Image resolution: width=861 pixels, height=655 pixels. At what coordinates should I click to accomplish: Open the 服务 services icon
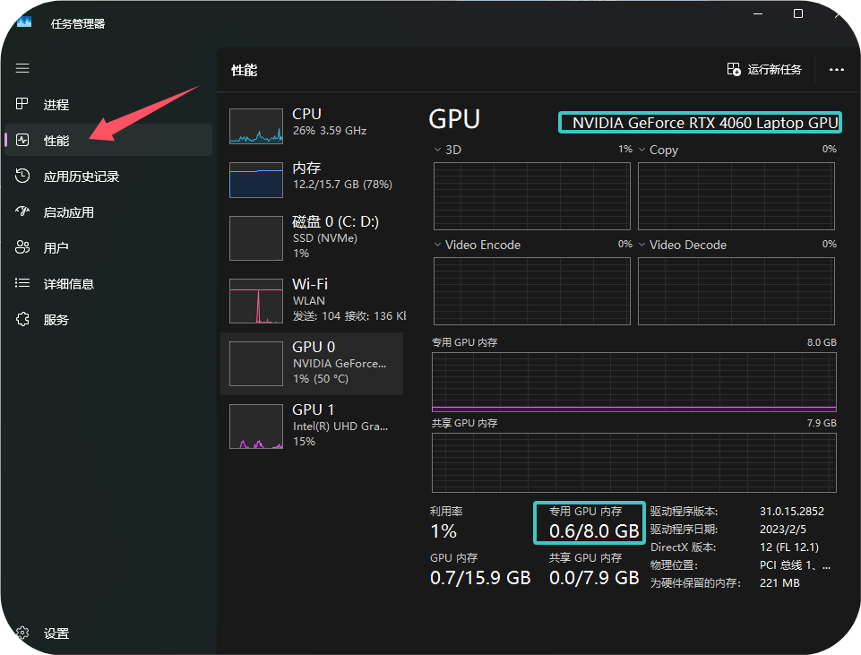tap(22, 319)
